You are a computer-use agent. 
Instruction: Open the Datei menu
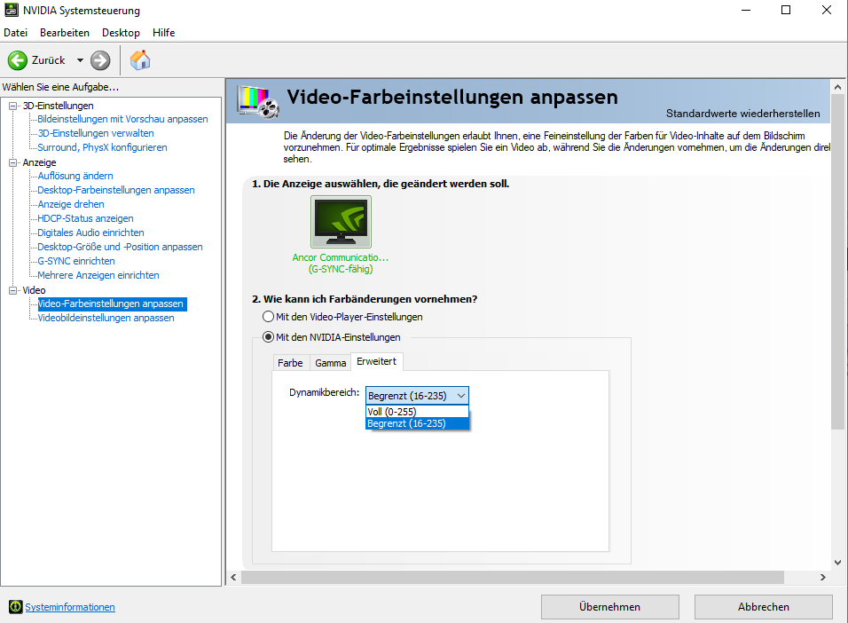(x=16, y=33)
